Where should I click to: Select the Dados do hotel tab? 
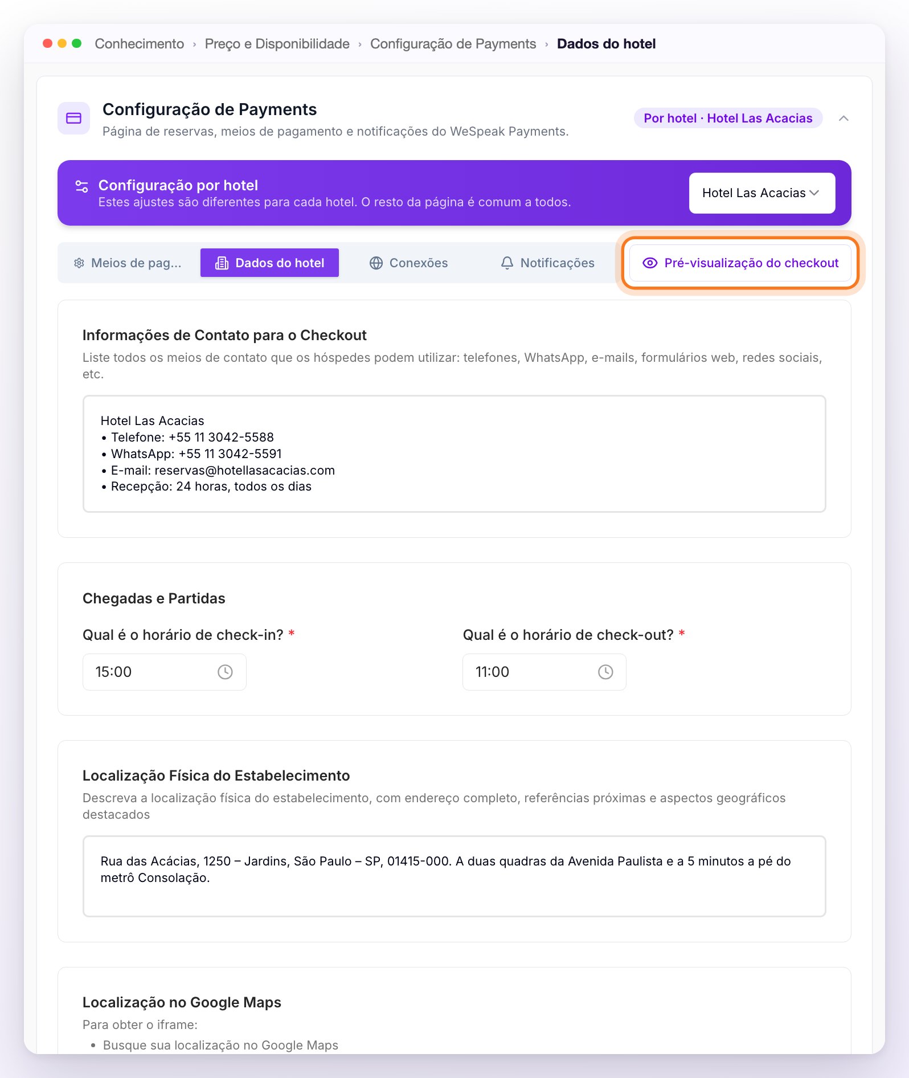[x=269, y=263]
